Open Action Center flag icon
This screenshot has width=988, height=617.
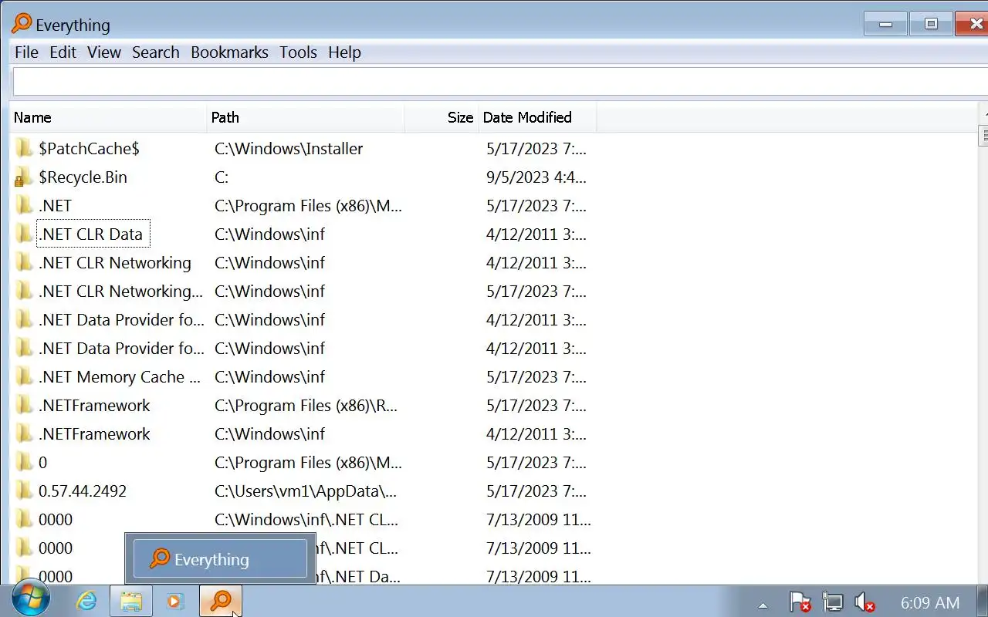800,602
